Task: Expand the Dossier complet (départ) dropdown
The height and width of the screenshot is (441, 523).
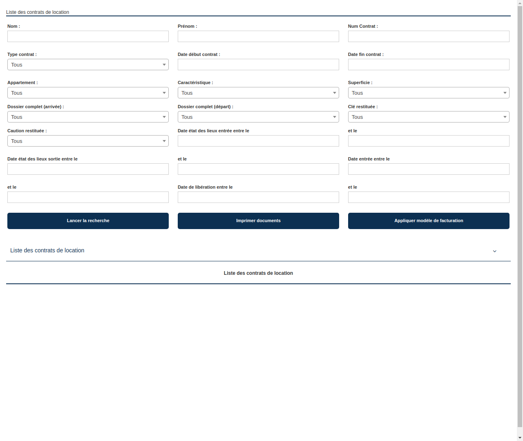Action: [258, 117]
